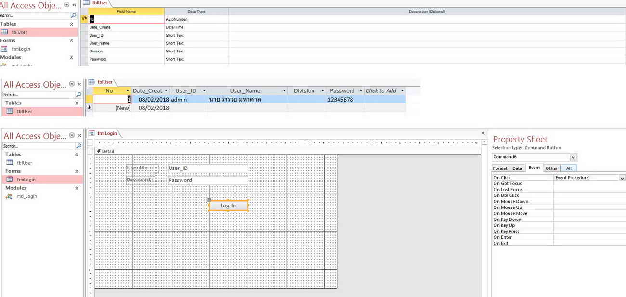Select the md_Login module icon beside the form design view
626x297 pixels.
coord(9,196)
